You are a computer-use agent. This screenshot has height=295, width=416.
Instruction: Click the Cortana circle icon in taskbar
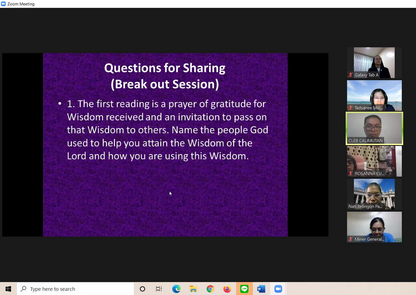coord(142,289)
